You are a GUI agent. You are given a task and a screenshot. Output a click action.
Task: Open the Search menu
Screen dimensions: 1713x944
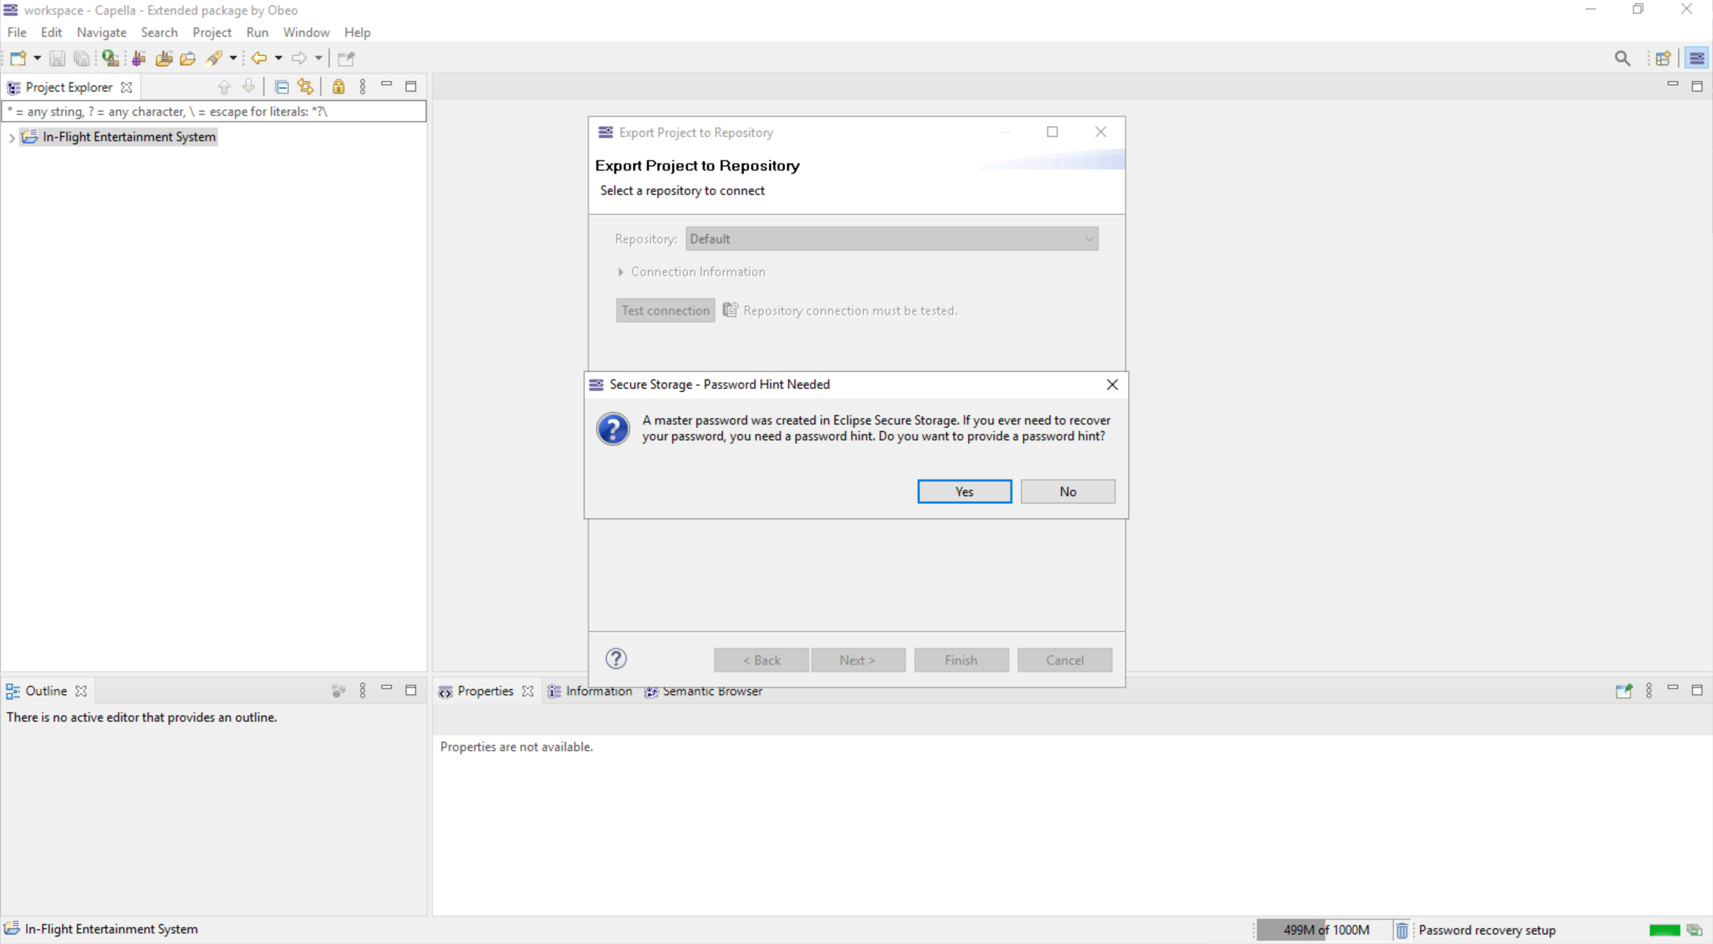click(159, 33)
